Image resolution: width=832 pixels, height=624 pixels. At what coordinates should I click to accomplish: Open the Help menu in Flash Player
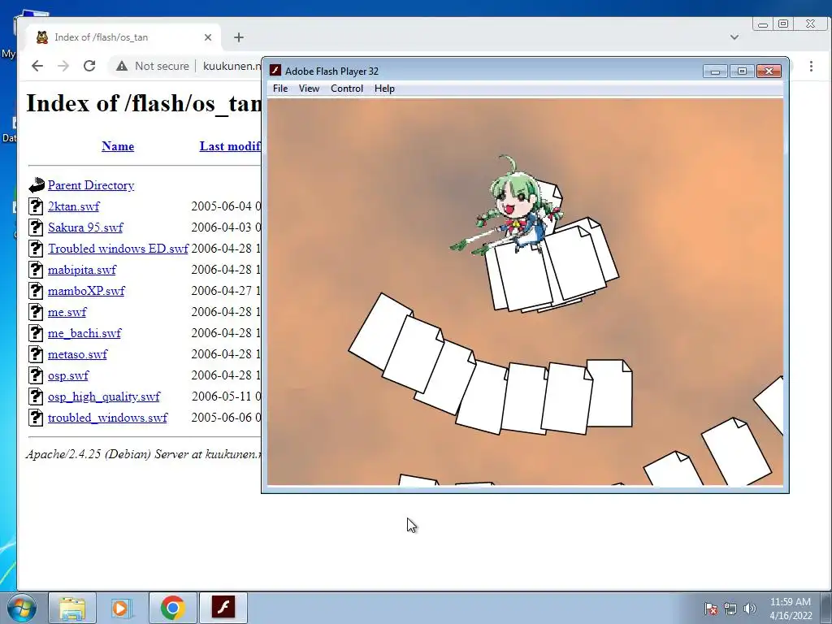pyautogui.click(x=384, y=89)
